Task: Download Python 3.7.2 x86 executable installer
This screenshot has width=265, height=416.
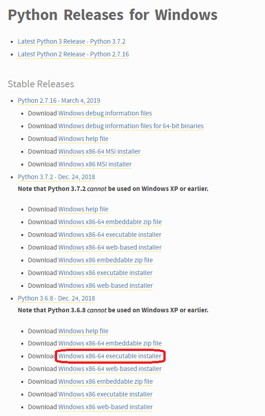Action: tap(105, 273)
